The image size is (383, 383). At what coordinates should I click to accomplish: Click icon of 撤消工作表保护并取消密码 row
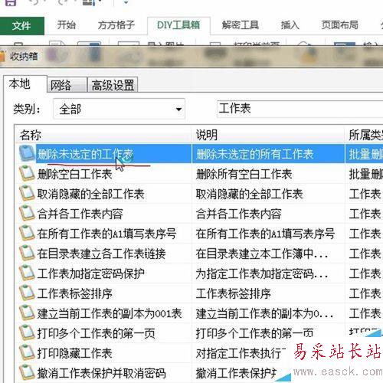click(x=27, y=372)
